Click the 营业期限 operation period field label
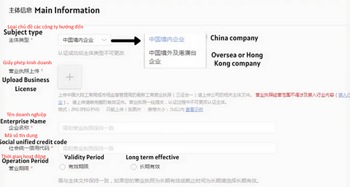This screenshot has height=187, width=350. pos(21,169)
